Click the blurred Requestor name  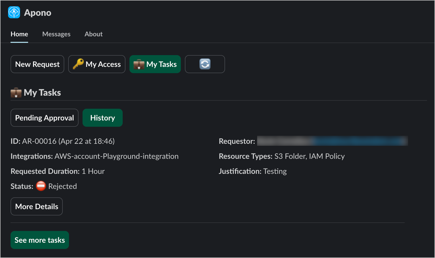click(332, 141)
